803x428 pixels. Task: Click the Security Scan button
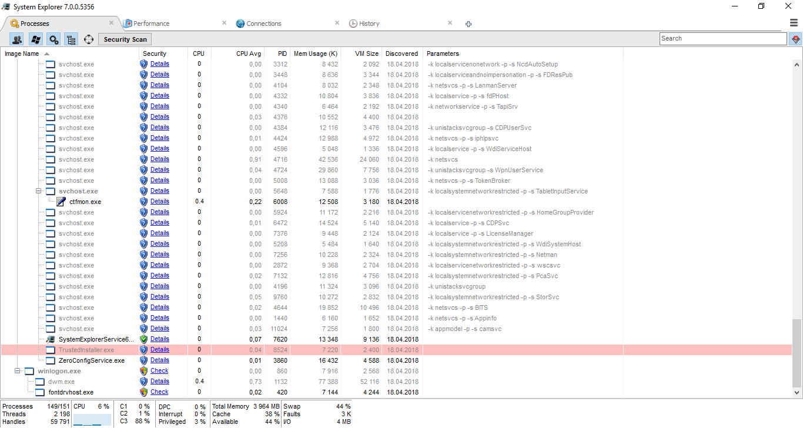point(125,39)
